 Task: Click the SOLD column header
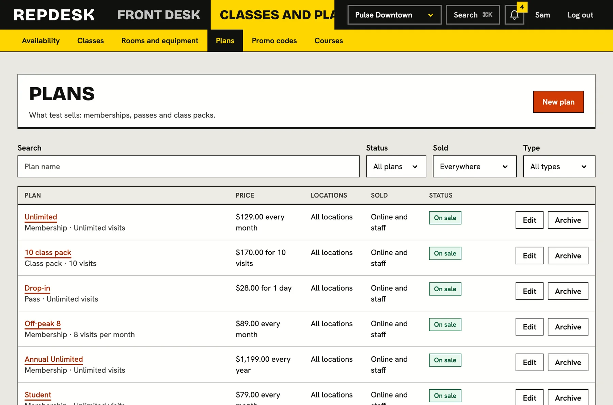point(379,196)
